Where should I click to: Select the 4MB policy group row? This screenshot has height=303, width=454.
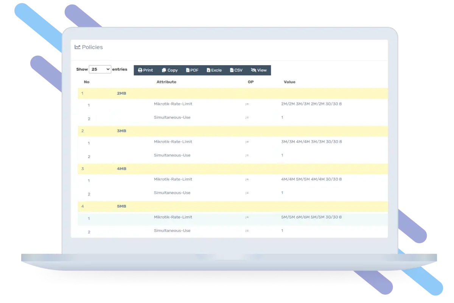click(x=121, y=169)
